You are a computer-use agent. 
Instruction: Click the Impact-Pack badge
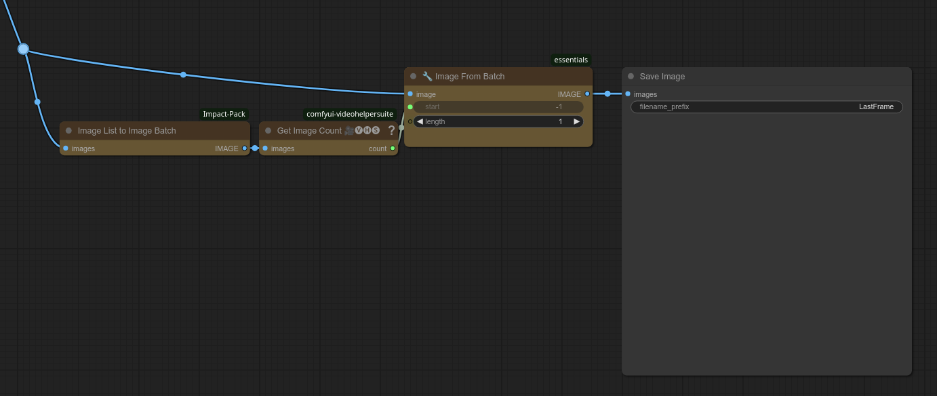224,114
